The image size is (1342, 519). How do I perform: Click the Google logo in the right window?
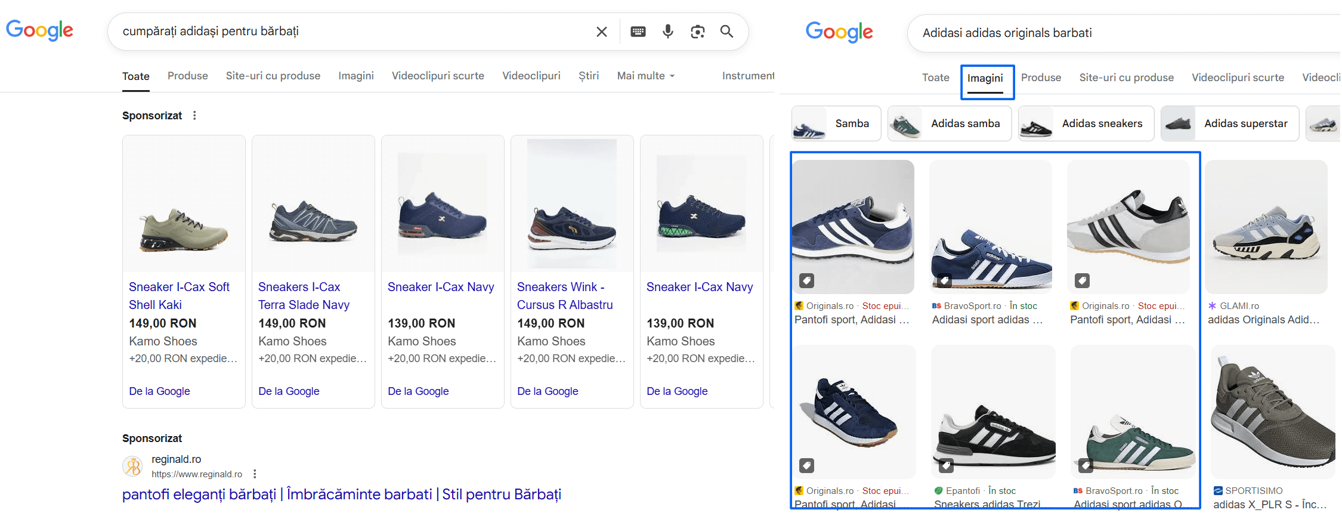[839, 32]
